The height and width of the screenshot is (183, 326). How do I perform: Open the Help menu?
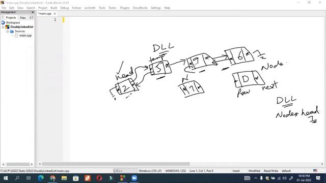pos(167,8)
